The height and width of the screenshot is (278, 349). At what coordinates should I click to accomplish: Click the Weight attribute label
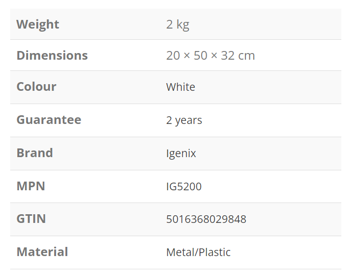coord(38,24)
